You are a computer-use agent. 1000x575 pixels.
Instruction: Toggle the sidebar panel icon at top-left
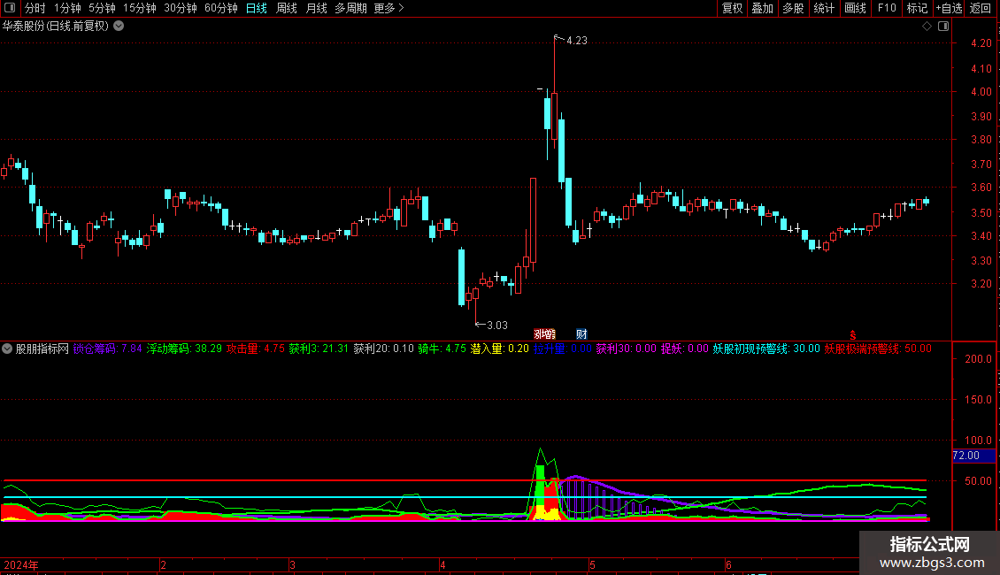tap(10, 8)
